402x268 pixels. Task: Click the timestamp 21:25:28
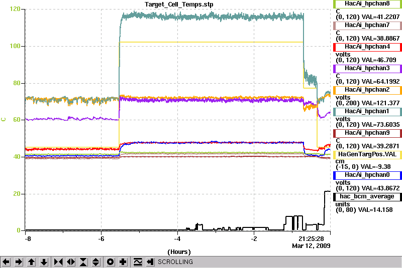click(311, 239)
